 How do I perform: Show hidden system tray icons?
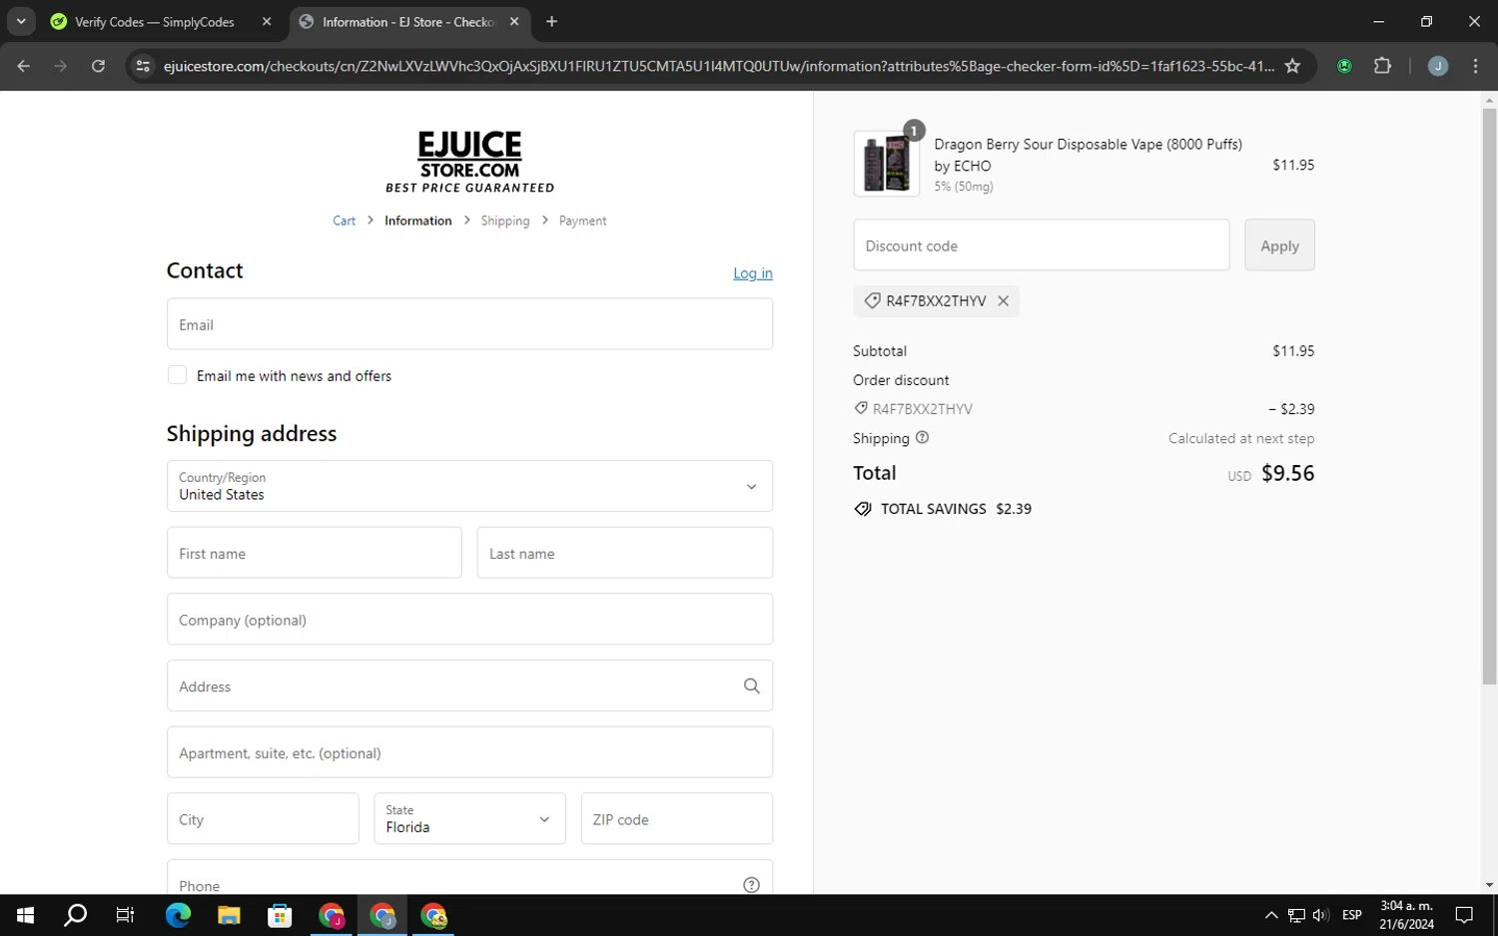1270,915
